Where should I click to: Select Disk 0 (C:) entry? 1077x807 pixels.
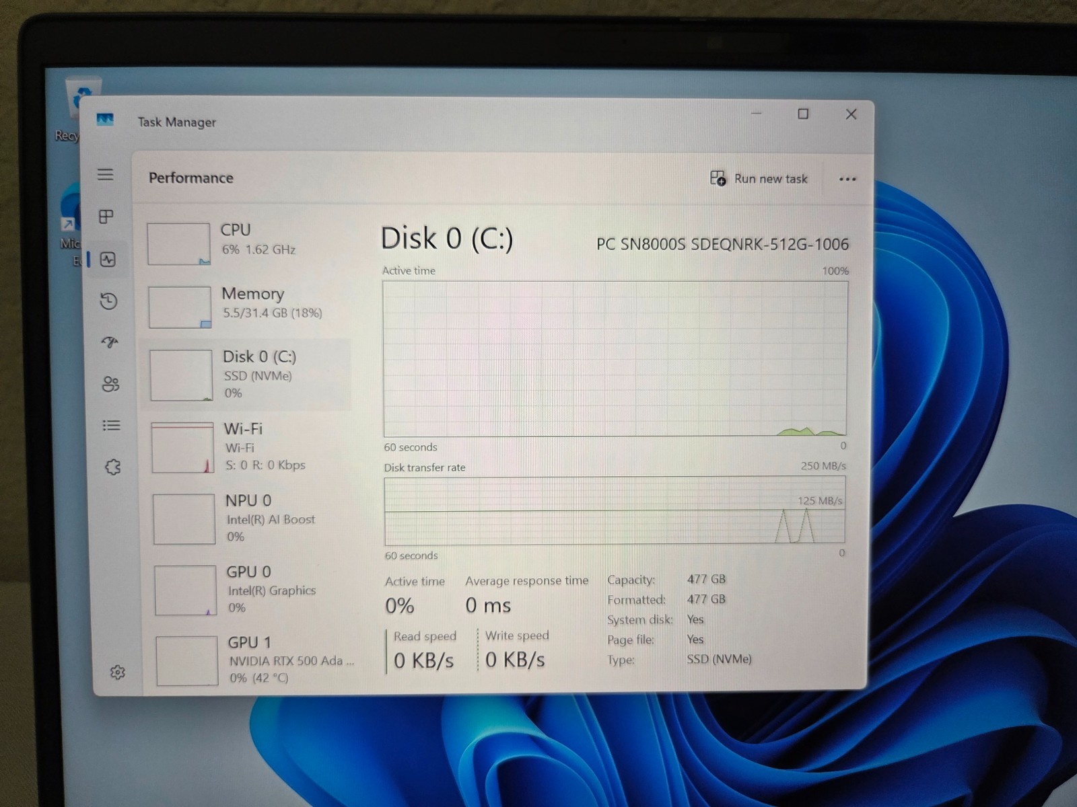(x=246, y=375)
